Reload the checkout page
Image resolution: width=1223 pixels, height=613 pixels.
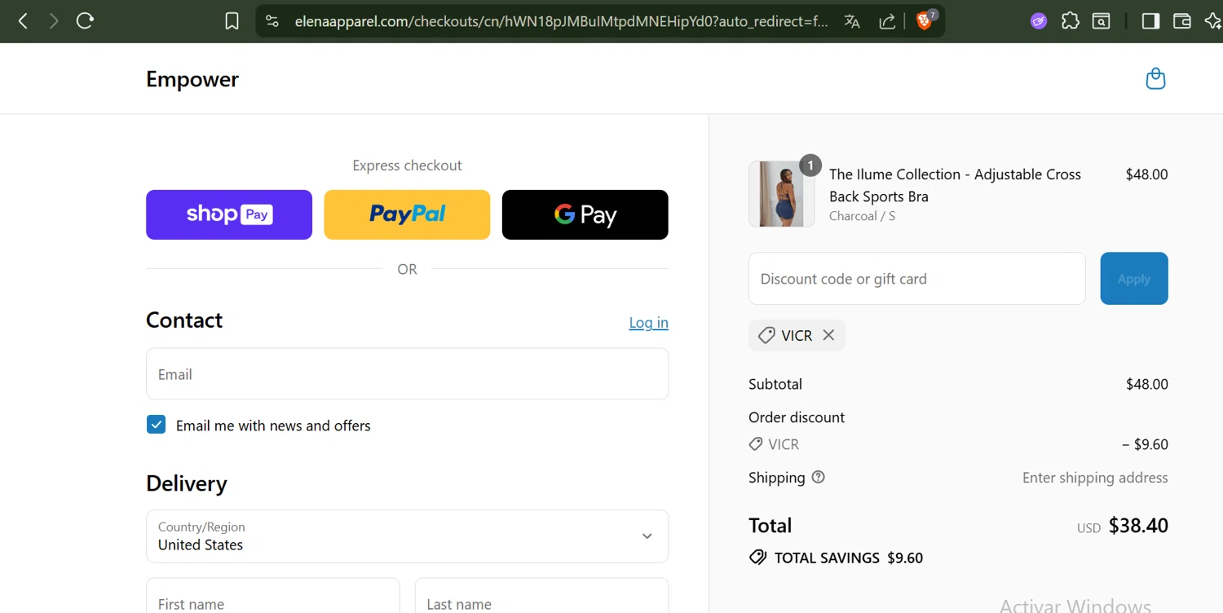(85, 21)
